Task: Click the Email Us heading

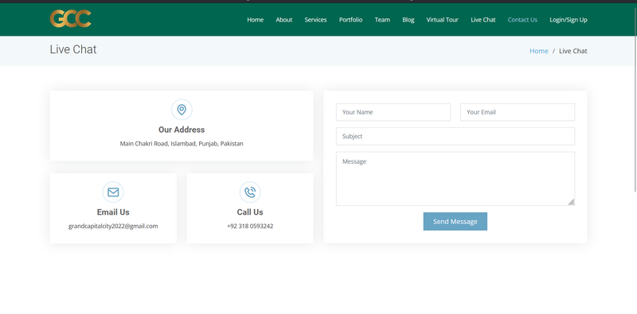Action: (113, 212)
